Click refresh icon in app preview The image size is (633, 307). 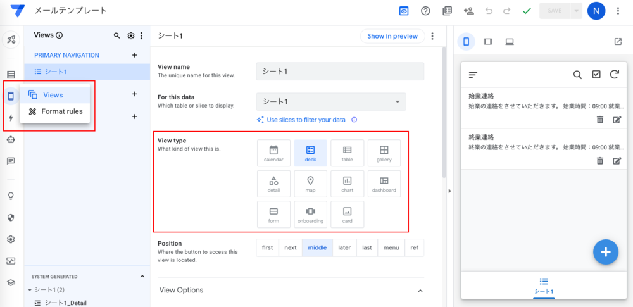(614, 75)
